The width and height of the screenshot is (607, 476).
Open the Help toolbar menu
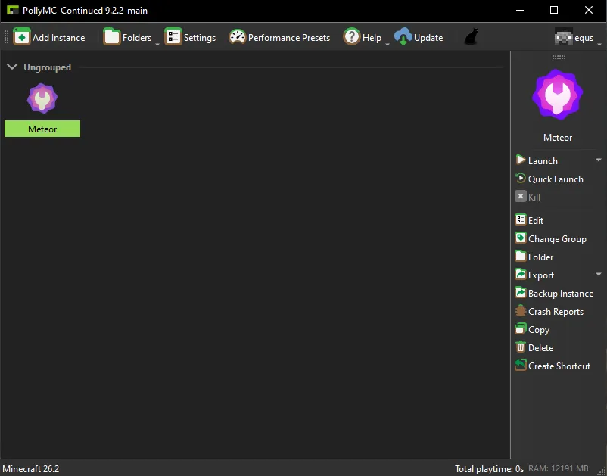[x=366, y=37]
